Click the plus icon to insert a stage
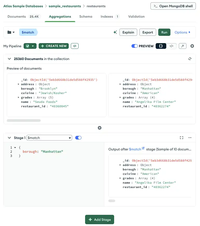 [100, 128]
